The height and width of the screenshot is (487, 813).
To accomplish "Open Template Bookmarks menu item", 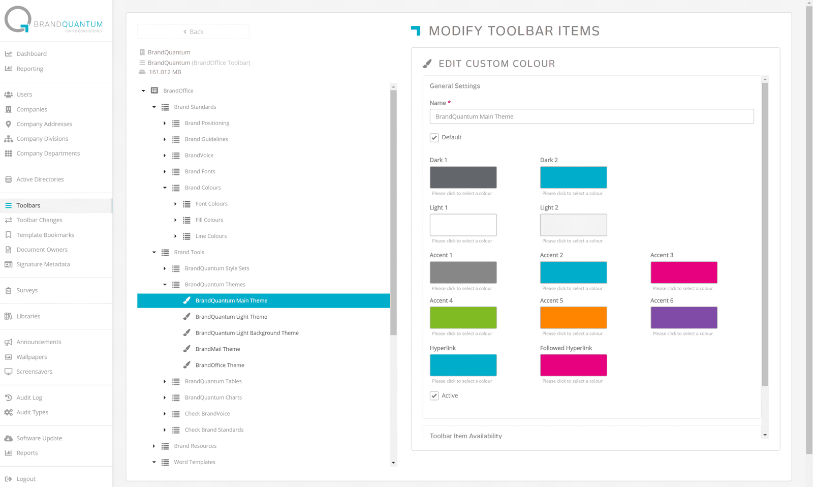I will (x=45, y=235).
